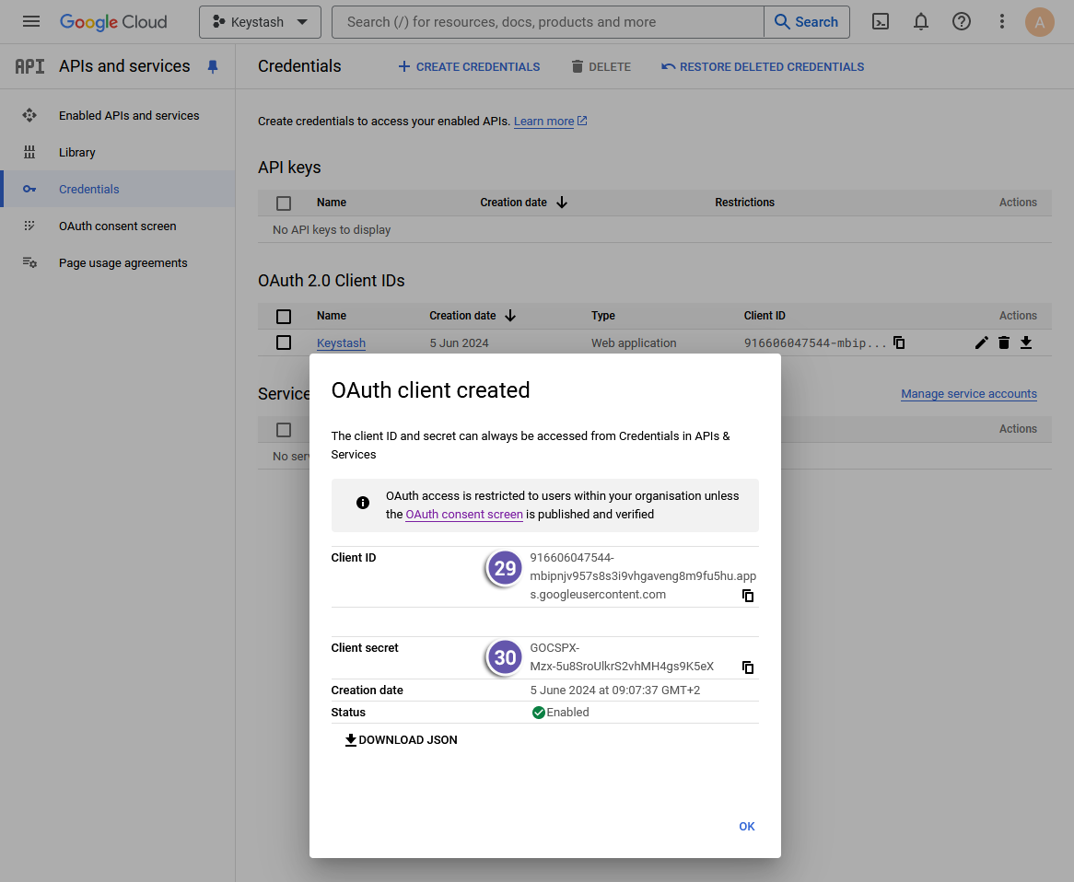The width and height of the screenshot is (1074, 882).
Task: Open the Learn more link
Action: (550, 122)
